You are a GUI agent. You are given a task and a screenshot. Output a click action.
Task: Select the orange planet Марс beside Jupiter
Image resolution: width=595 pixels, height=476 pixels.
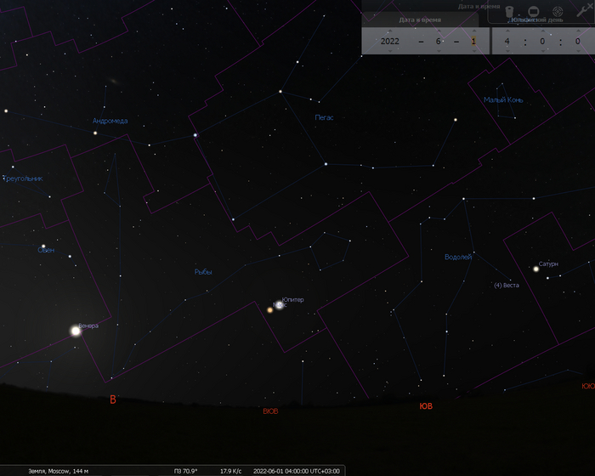pyautogui.click(x=270, y=310)
